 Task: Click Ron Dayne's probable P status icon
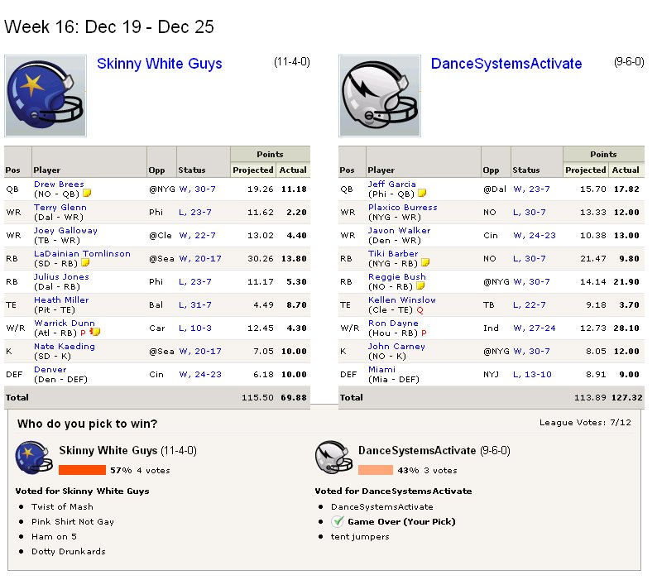(x=424, y=333)
